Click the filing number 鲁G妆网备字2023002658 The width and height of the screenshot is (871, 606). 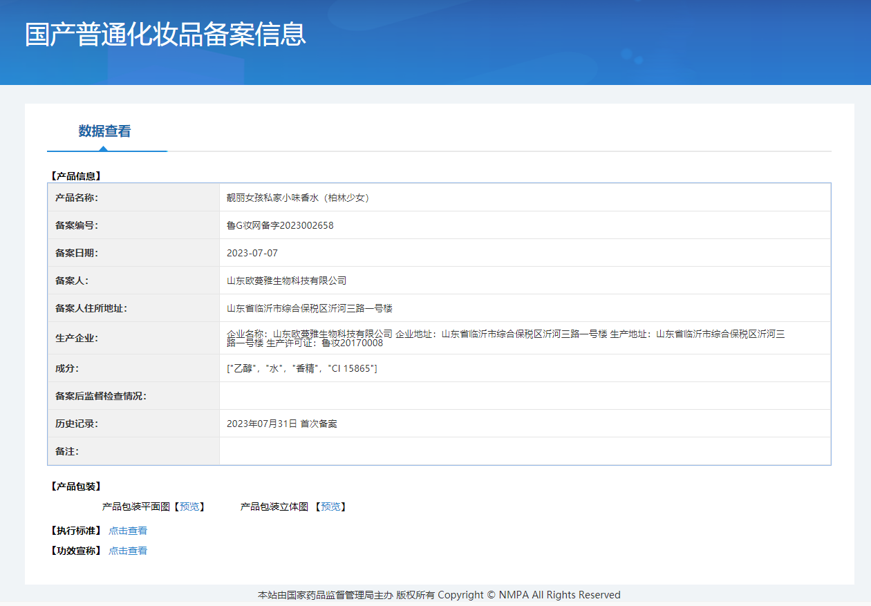pyautogui.click(x=280, y=225)
